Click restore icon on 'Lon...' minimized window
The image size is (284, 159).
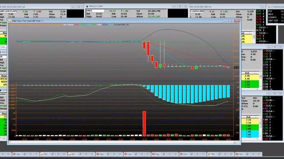(136, 154)
